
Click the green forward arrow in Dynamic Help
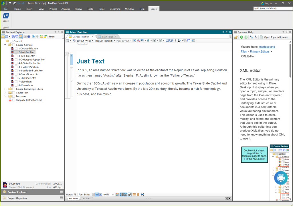click(x=246, y=37)
